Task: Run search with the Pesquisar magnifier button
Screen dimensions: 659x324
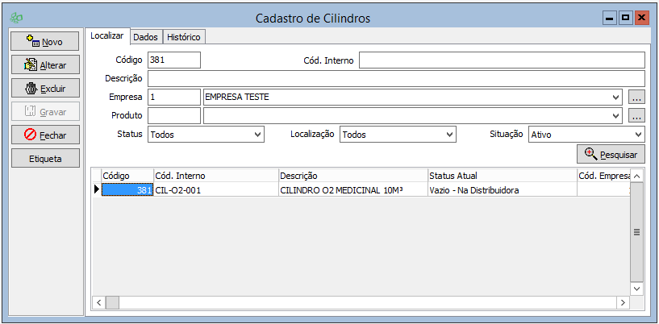Action: tap(611, 154)
